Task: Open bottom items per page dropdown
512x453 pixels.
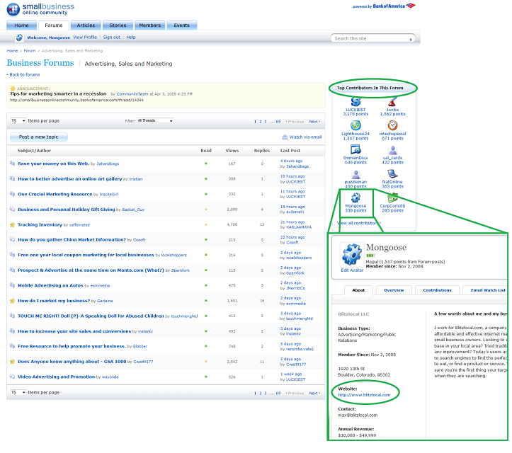Action: click(18, 392)
